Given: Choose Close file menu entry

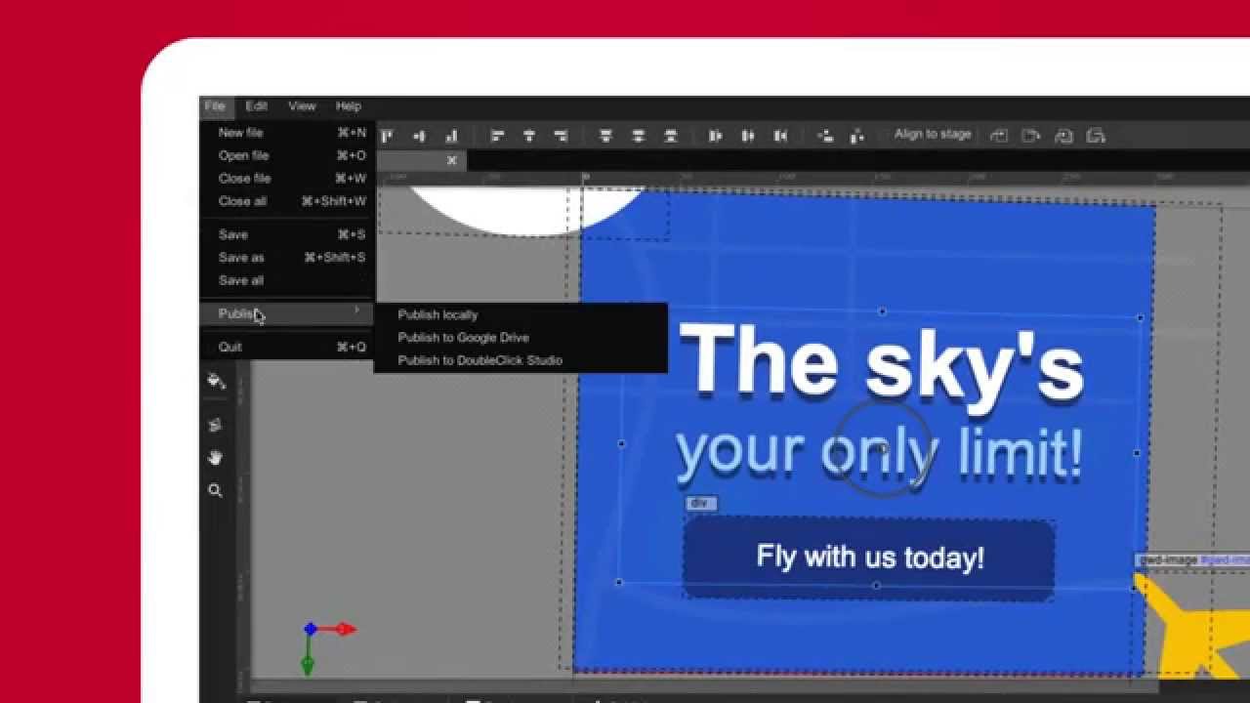Looking at the screenshot, I should tap(286, 178).
